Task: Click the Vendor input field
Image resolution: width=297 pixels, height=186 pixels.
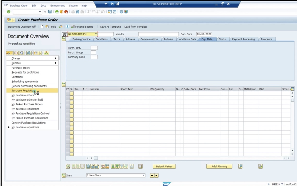Action: (158, 34)
